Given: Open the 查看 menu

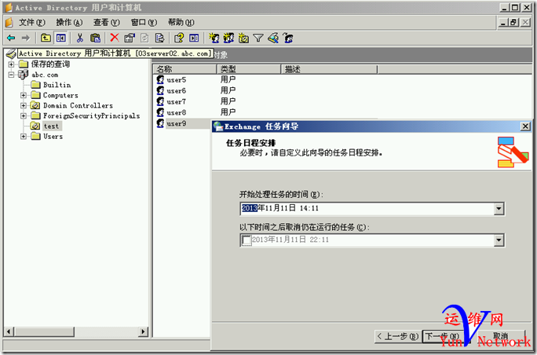Looking at the screenshot, I should click(x=107, y=23).
